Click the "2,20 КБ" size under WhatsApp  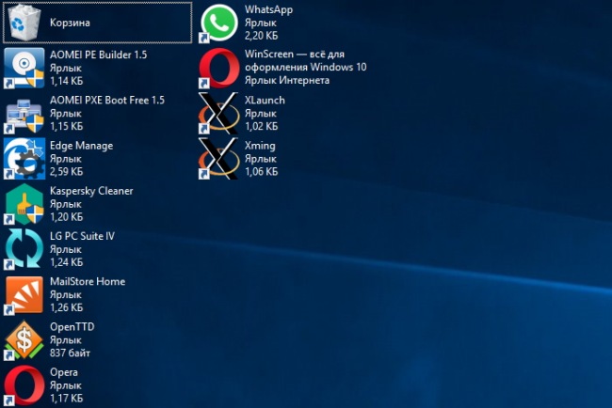261,36
